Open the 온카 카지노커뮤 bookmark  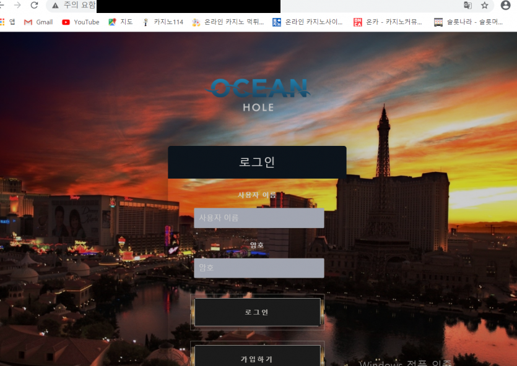pyautogui.click(x=388, y=22)
